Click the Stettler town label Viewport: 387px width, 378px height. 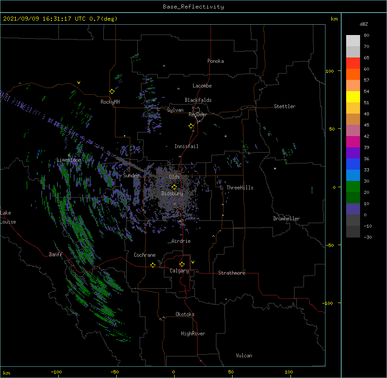[x=285, y=106]
